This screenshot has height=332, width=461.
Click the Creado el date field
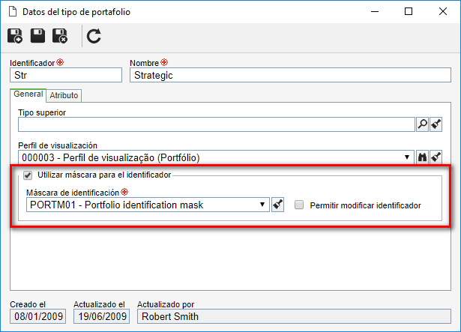(38, 316)
